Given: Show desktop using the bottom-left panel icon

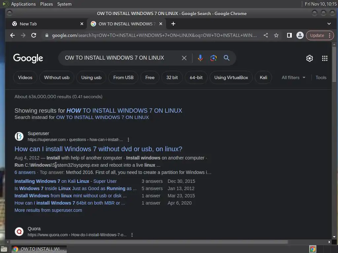Looking at the screenshot, I should pos(4,249).
